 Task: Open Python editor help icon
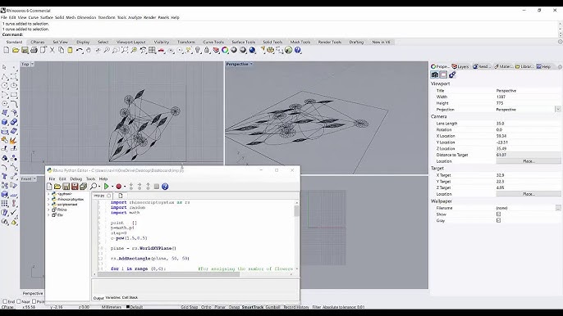165,187
